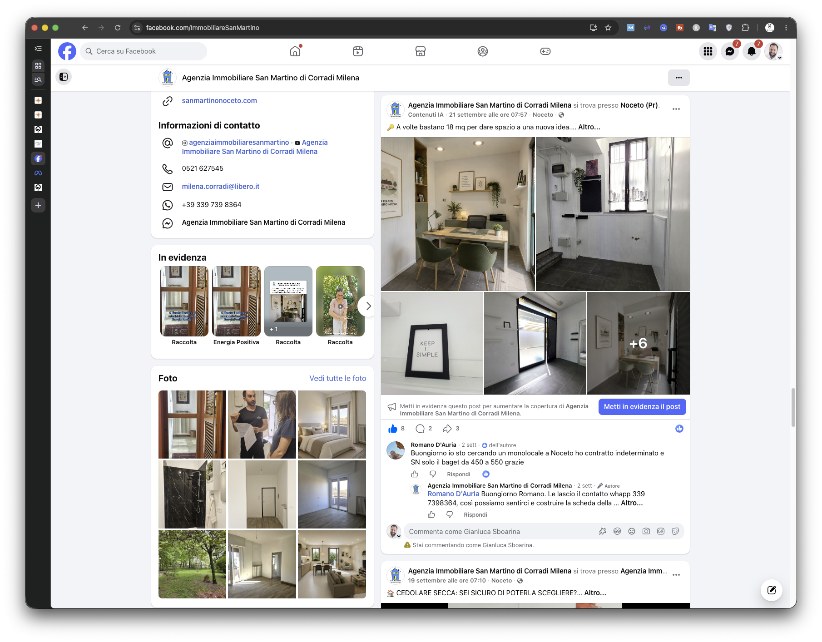The image size is (822, 642).
Task: Open comments on the 18 mq post
Action: (x=420, y=429)
